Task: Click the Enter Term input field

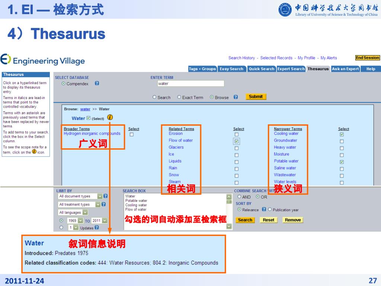Action: [x=191, y=83]
